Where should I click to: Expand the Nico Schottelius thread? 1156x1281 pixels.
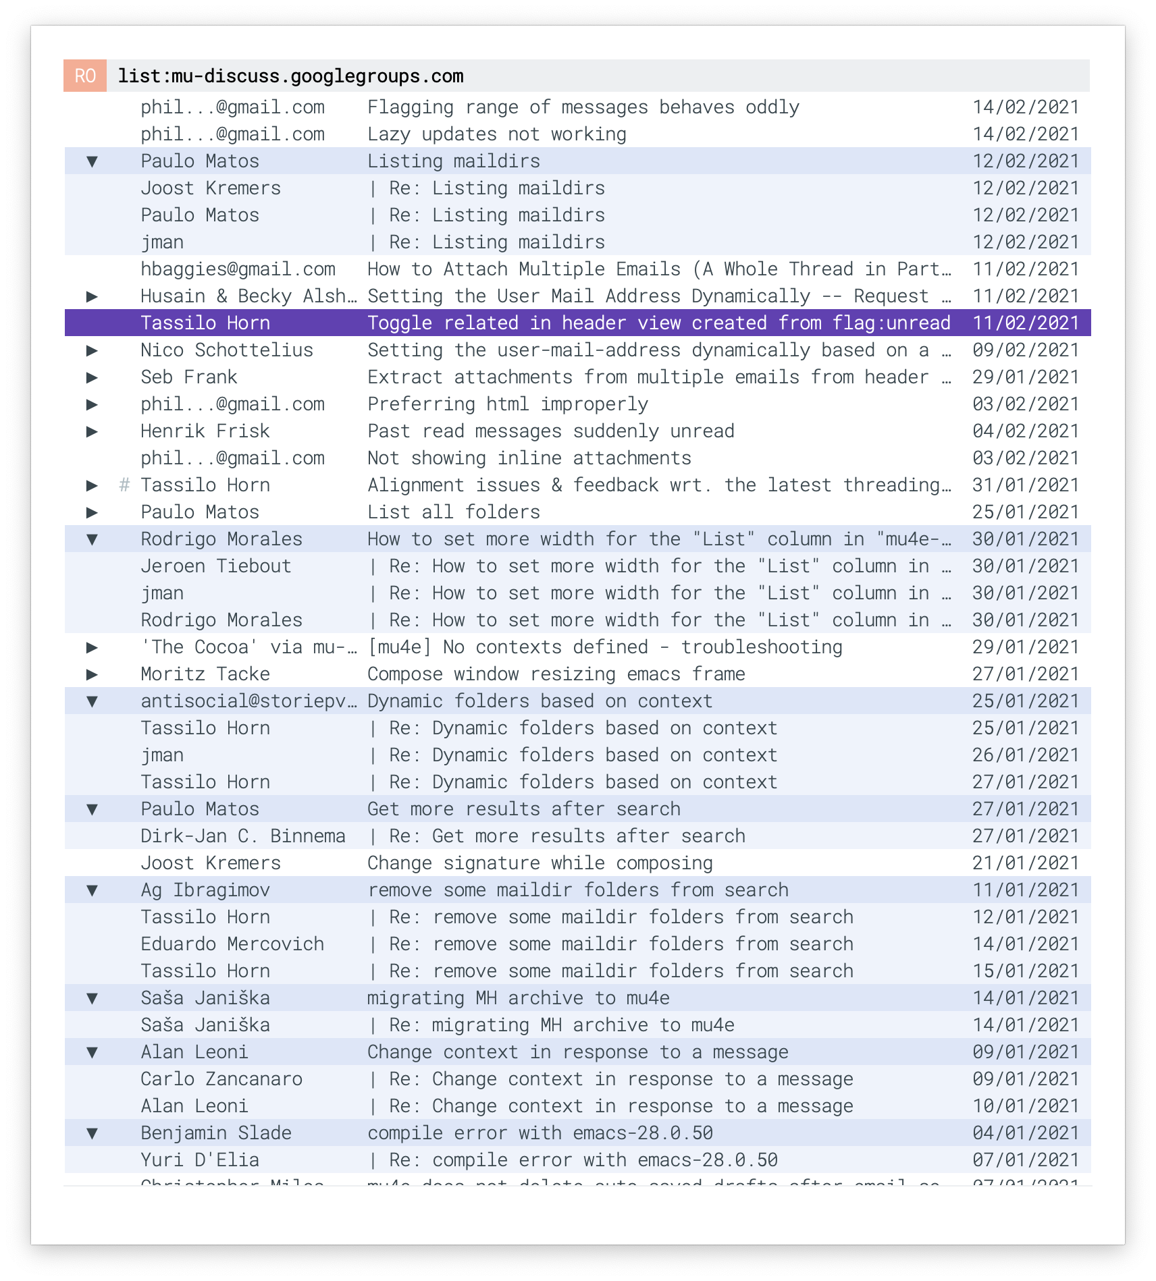pos(93,350)
